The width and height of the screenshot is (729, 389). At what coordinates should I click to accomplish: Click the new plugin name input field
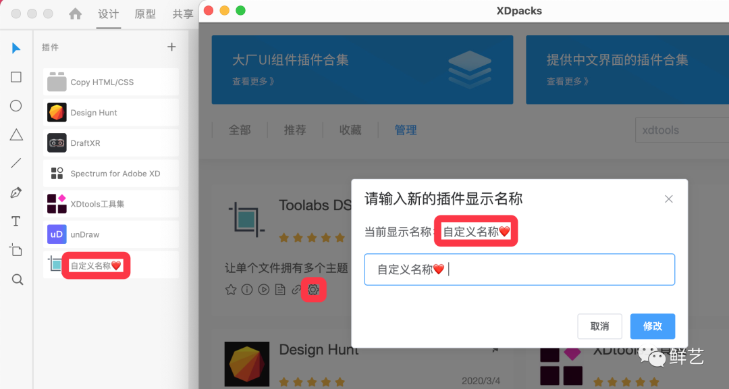pos(519,269)
